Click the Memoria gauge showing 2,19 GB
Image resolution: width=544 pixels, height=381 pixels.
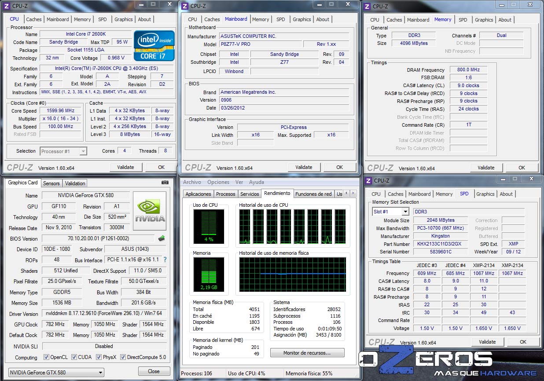pyautogui.click(x=209, y=275)
